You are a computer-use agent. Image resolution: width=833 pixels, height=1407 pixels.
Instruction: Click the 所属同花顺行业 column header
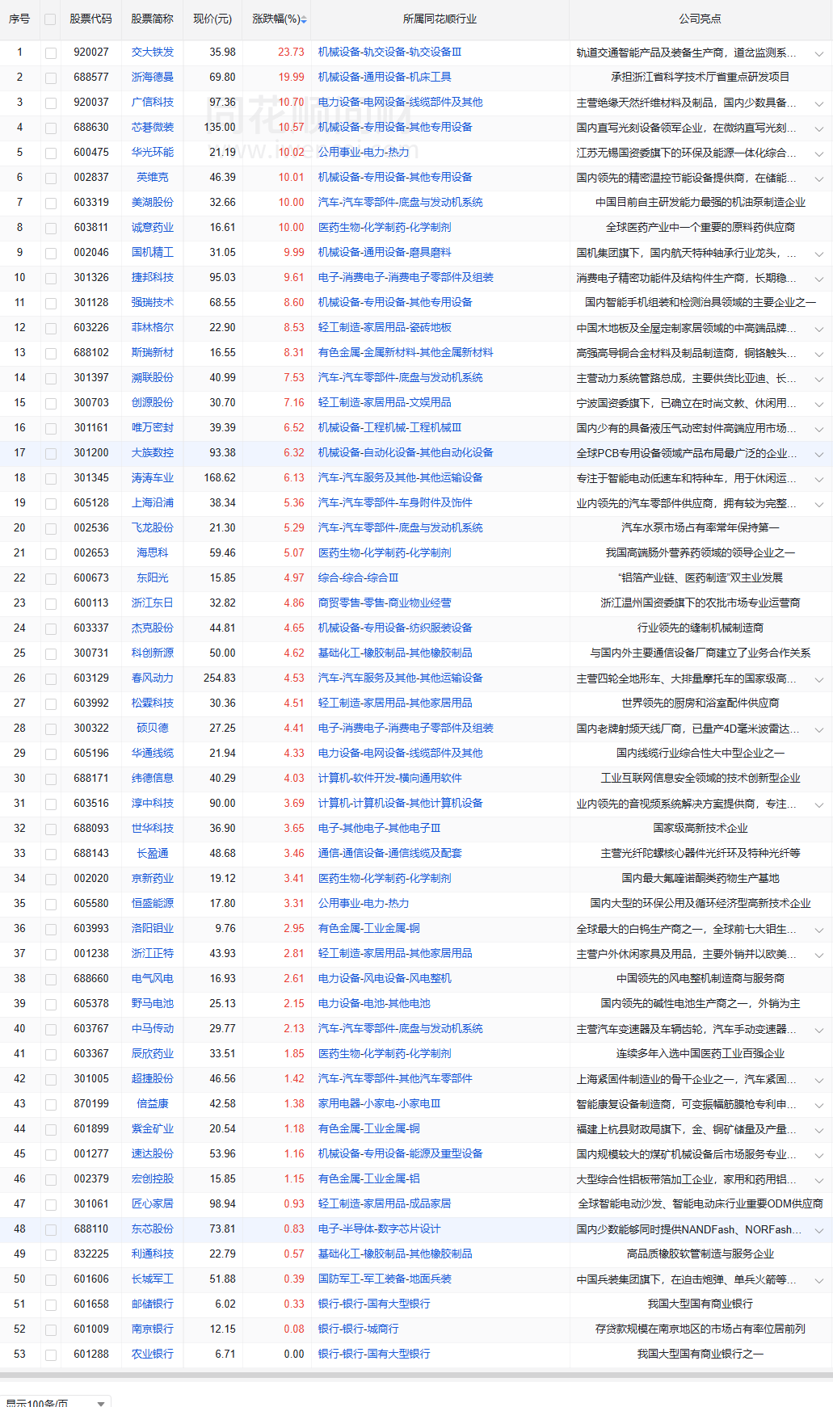tap(440, 19)
